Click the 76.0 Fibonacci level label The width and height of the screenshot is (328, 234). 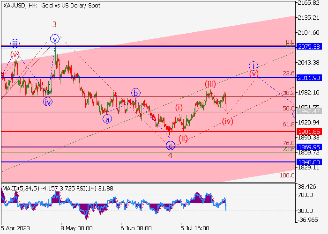click(x=289, y=143)
